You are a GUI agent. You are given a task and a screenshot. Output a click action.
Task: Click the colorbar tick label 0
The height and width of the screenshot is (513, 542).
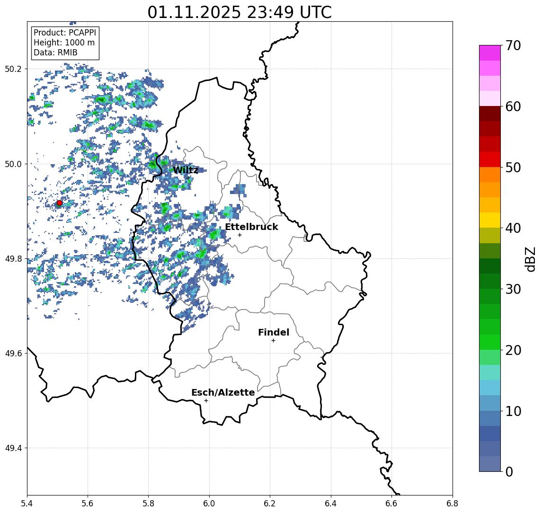(509, 472)
